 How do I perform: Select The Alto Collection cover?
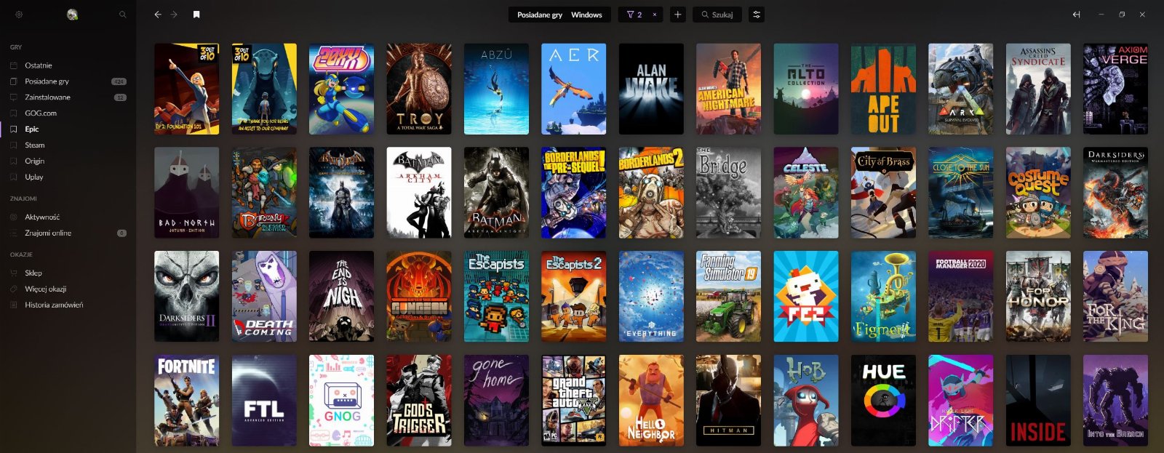point(806,89)
